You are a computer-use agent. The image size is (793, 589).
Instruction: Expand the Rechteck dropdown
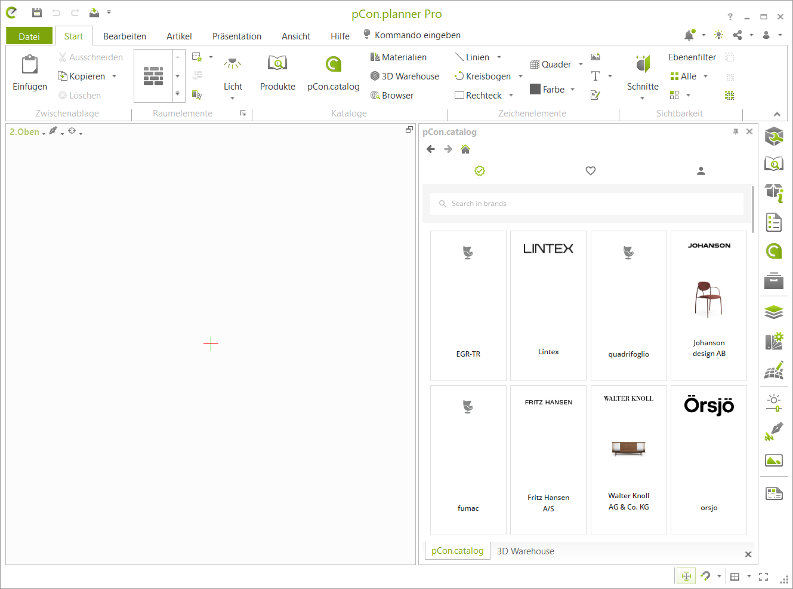pos(511,96)
